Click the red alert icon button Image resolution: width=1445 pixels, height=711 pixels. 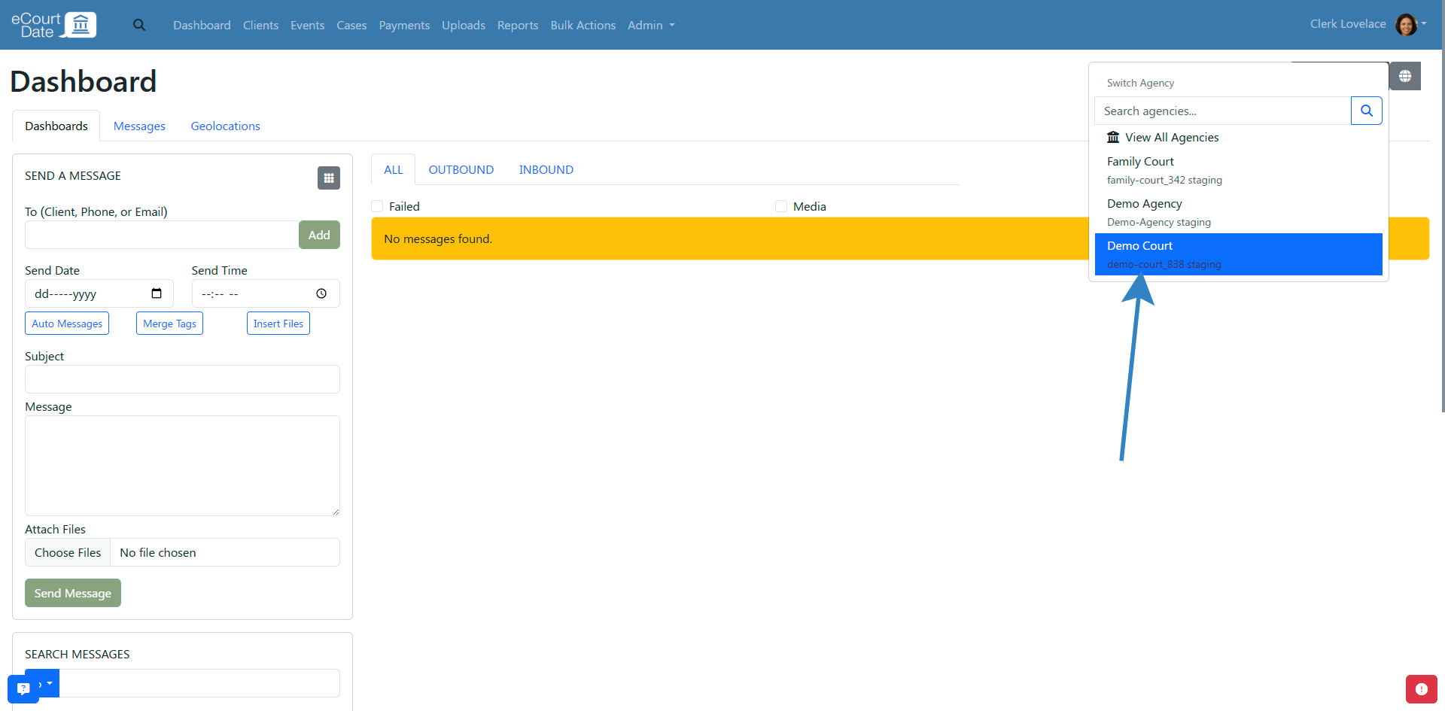point(1421,688)
